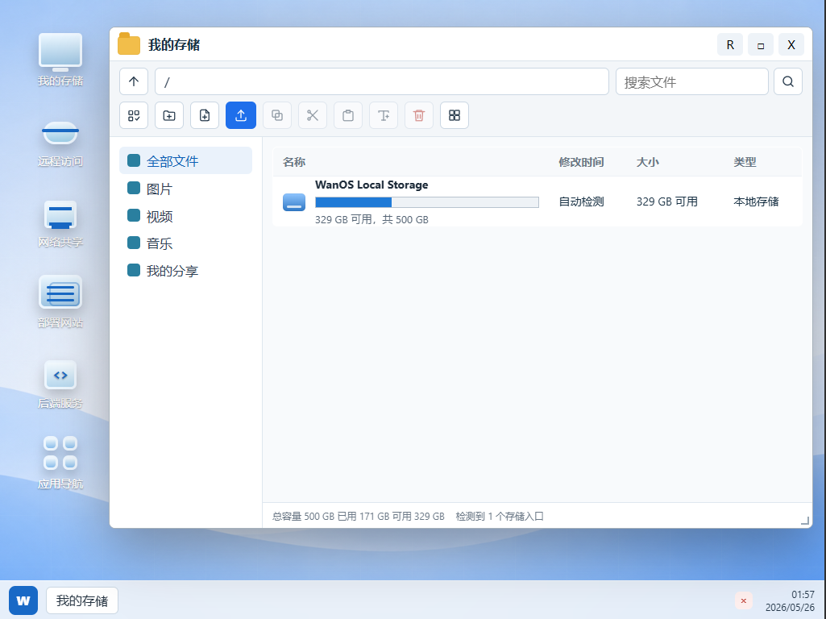The image size is (826, 619).
Task: Click the blue upload button
Action: click(x=241, y=115)
